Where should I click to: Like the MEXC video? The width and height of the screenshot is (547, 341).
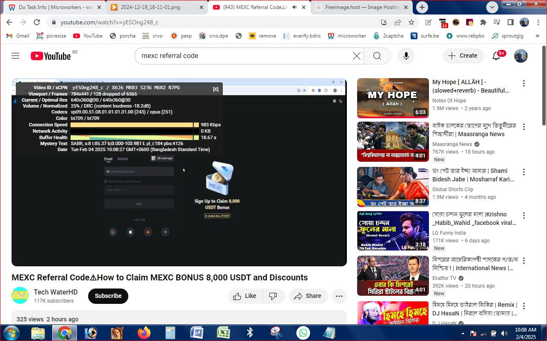pos(245,296)
